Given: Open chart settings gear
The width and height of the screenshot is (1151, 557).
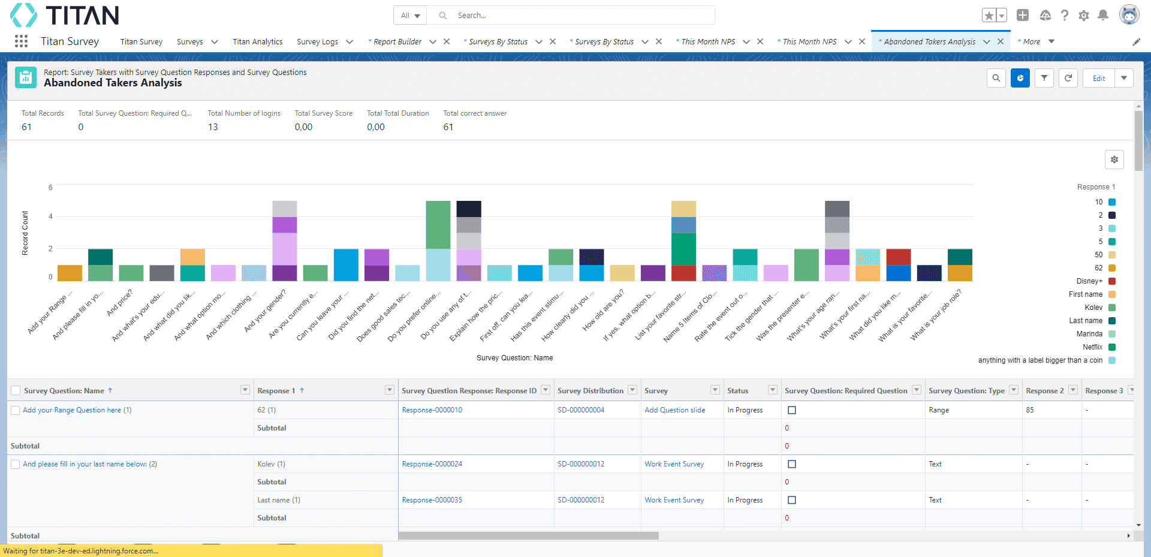Looking at the screenshot, I should pyautogui.click(x=1114, y=159).
